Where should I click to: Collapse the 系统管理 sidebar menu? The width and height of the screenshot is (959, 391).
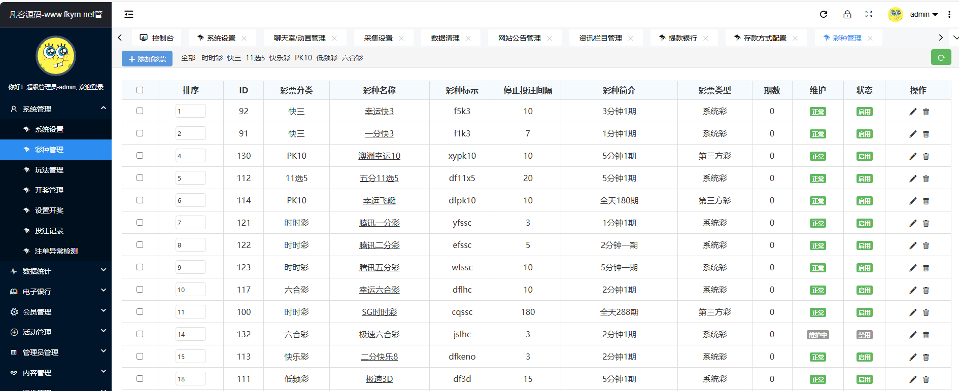[x=56, y=109]
